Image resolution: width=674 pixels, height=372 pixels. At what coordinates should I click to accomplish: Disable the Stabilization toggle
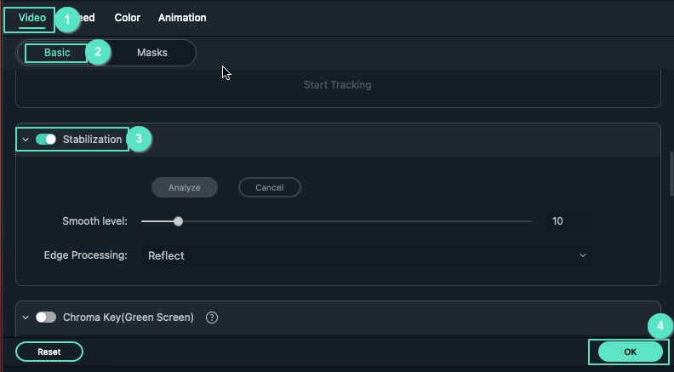(46, 139)
